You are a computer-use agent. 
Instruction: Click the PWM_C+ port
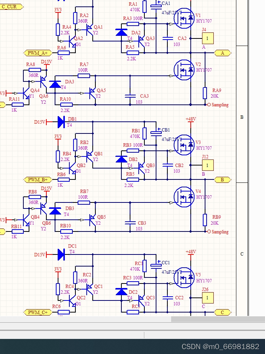click(x=38, y=312)
